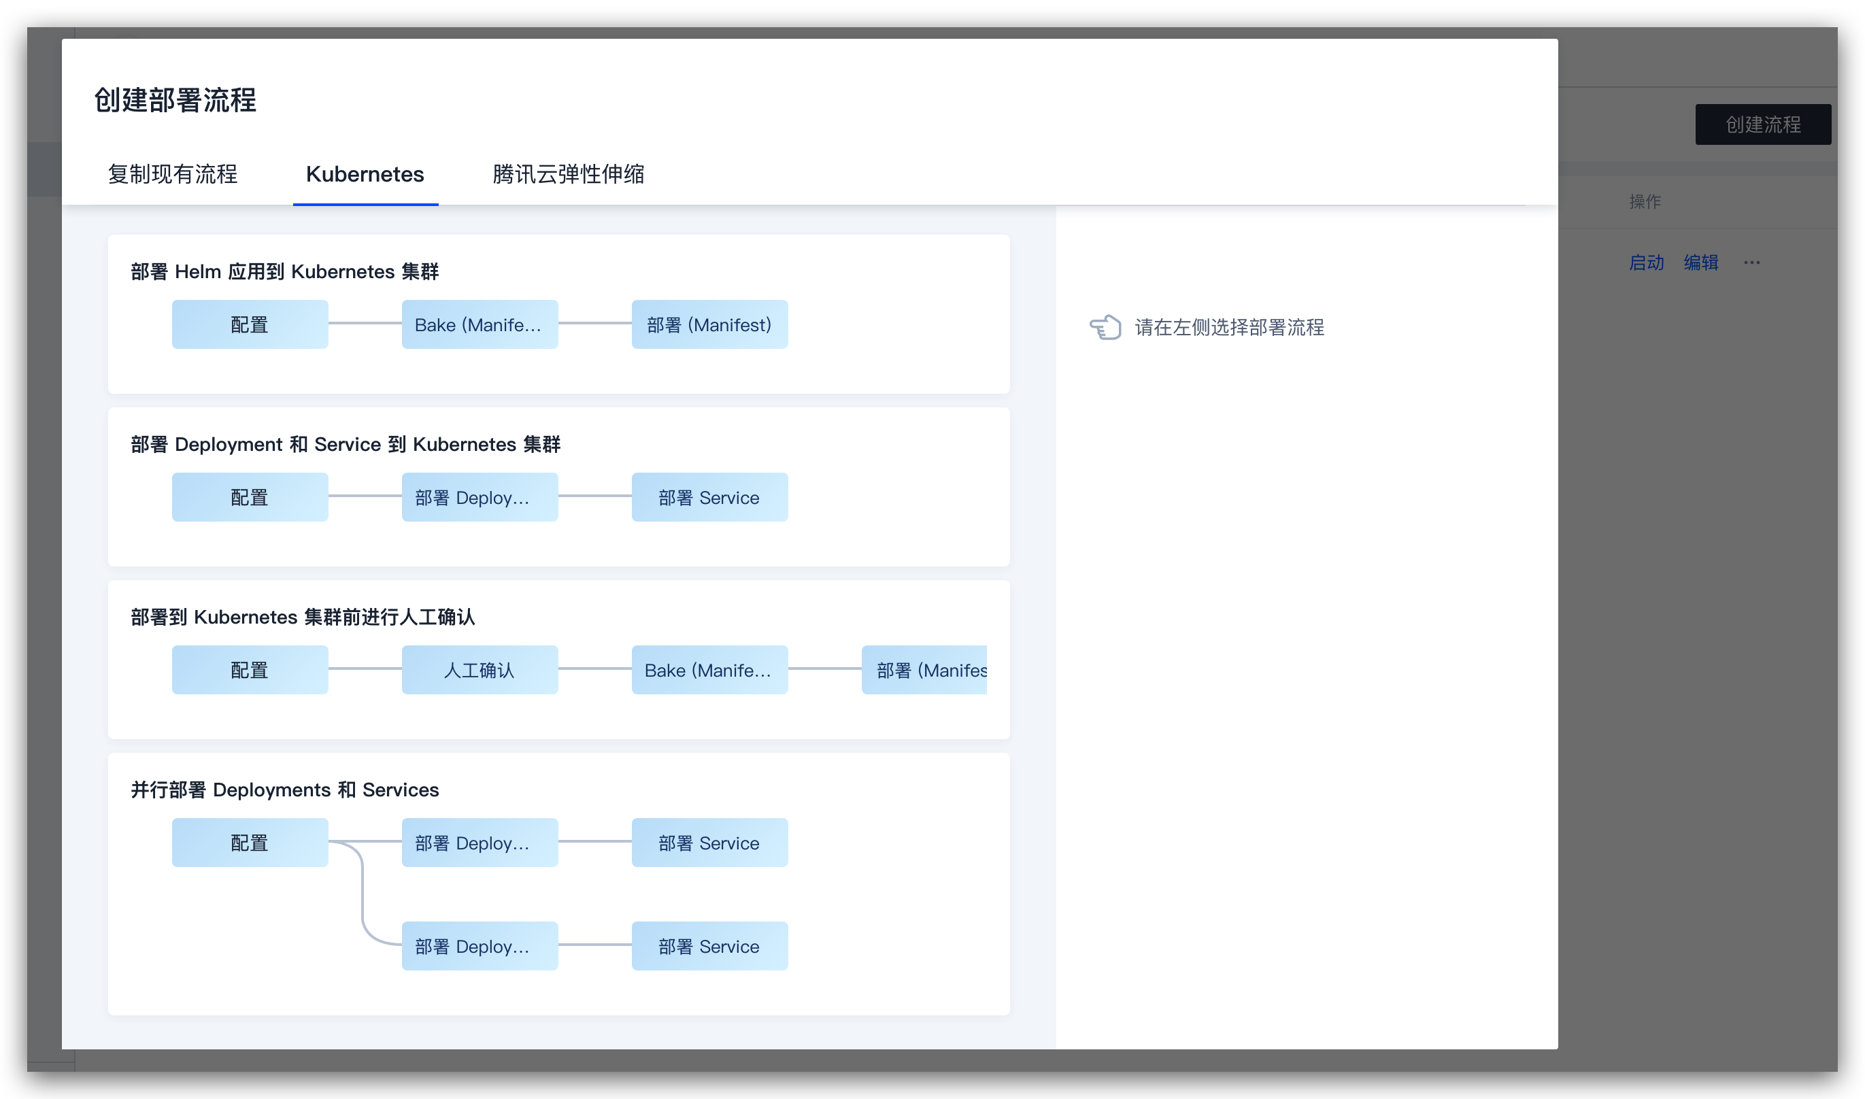1865x1099 pixels.
Task: Click the pointing hand icon beside the hint
Action: pos(1105,326)
